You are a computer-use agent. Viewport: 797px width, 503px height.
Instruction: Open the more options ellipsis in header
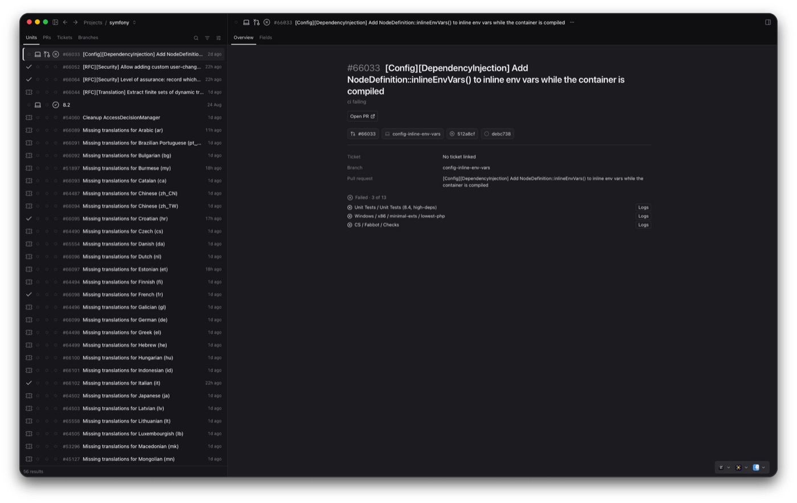(572, 22)
